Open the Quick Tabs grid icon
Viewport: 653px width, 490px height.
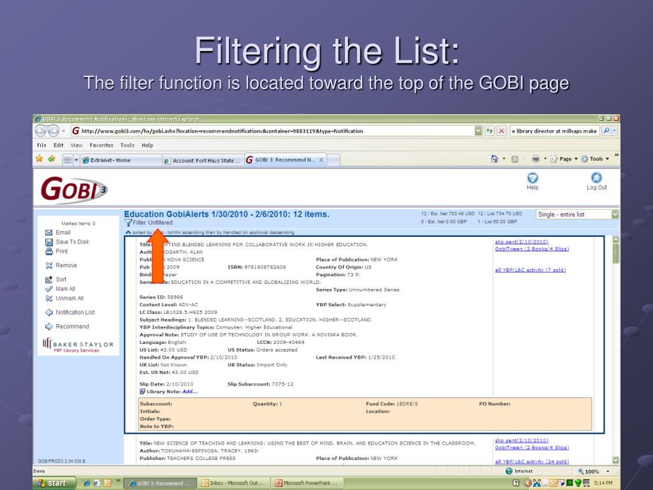pyautogui.click(x=68, y=160)
